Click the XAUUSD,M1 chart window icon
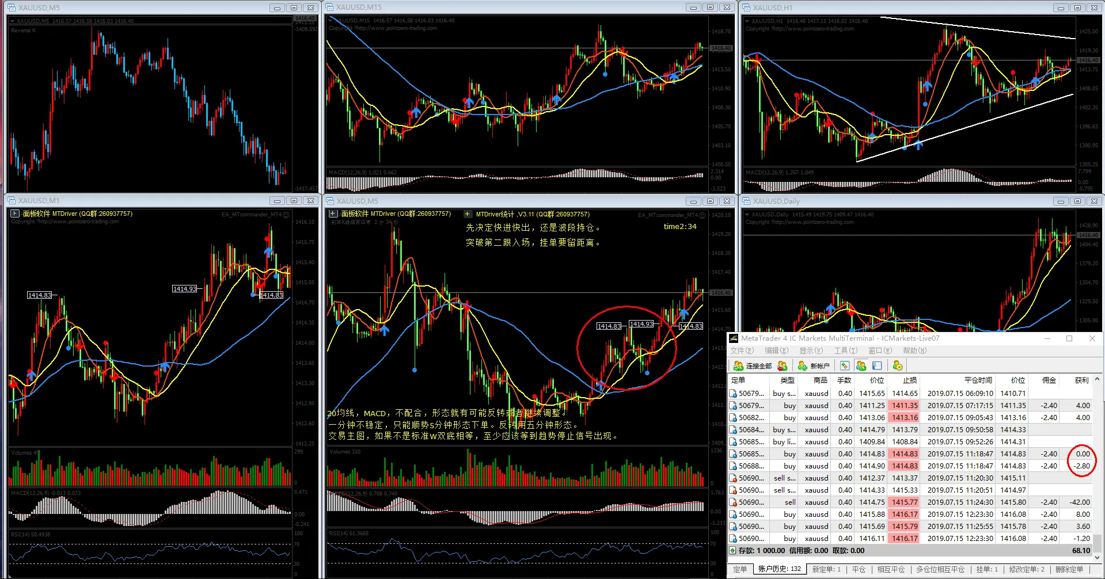Image resolution: width=1105 pixels, height=579 pixels. (12, 201)
